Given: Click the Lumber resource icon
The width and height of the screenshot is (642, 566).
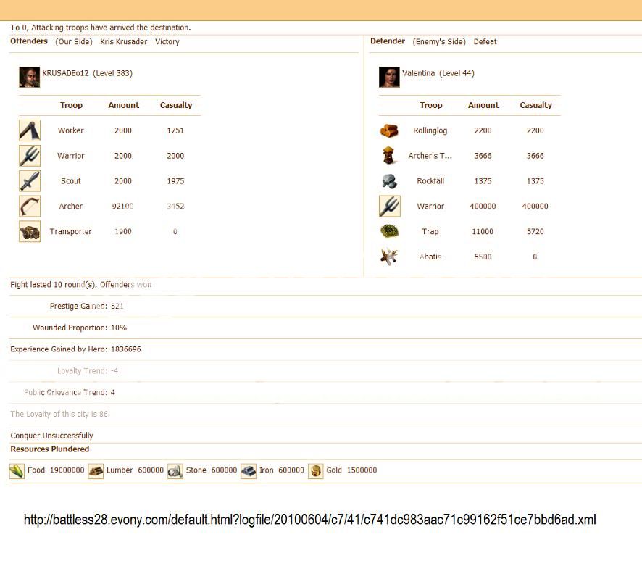Looking at the screenshot, I should click(96, 471).
